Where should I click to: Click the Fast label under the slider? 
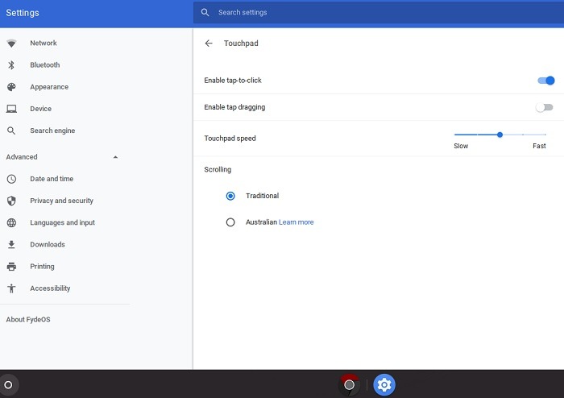tap(539, 146)
